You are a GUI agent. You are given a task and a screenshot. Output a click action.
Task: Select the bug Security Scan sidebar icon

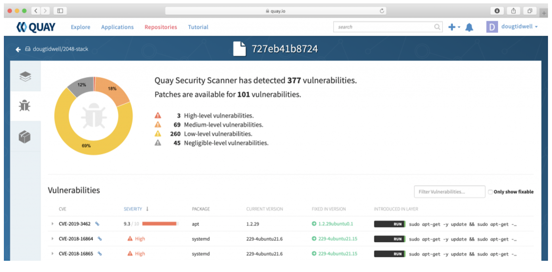tap(25, 106)
